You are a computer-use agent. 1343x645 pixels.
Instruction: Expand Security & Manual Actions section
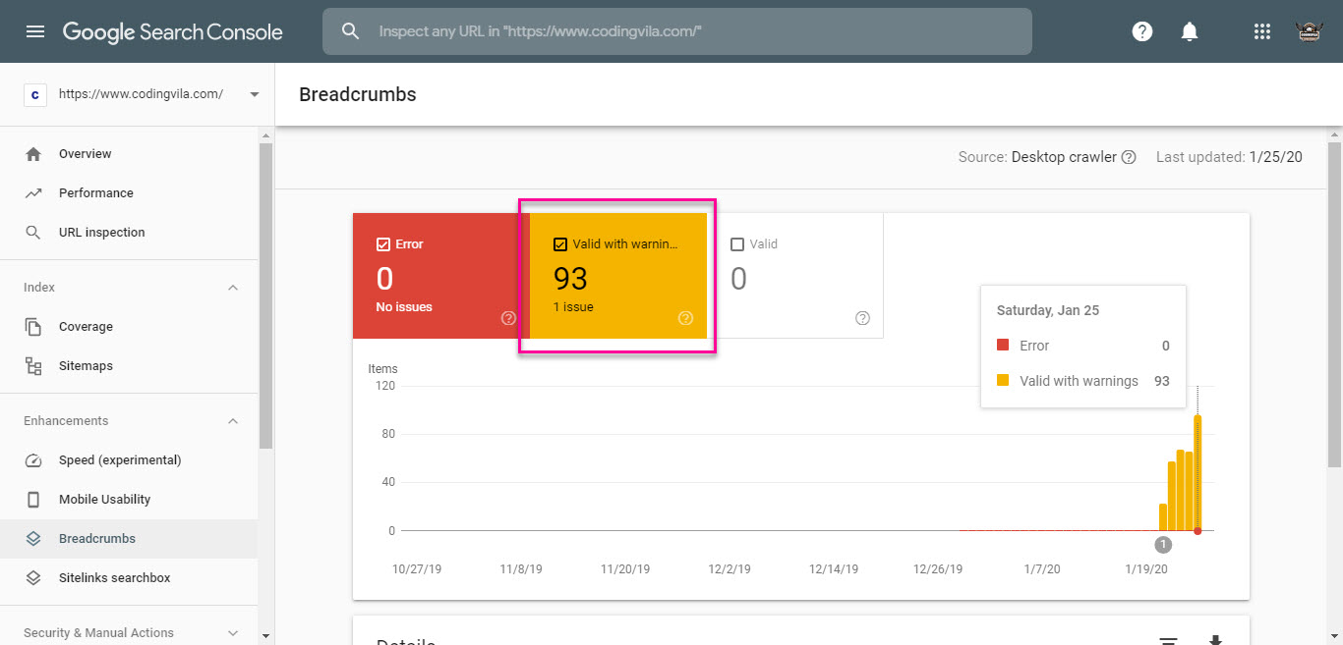[x=233, y=633]
